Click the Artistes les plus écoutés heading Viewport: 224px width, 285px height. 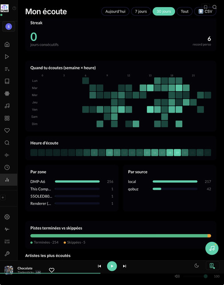click(x=48, y=256)
